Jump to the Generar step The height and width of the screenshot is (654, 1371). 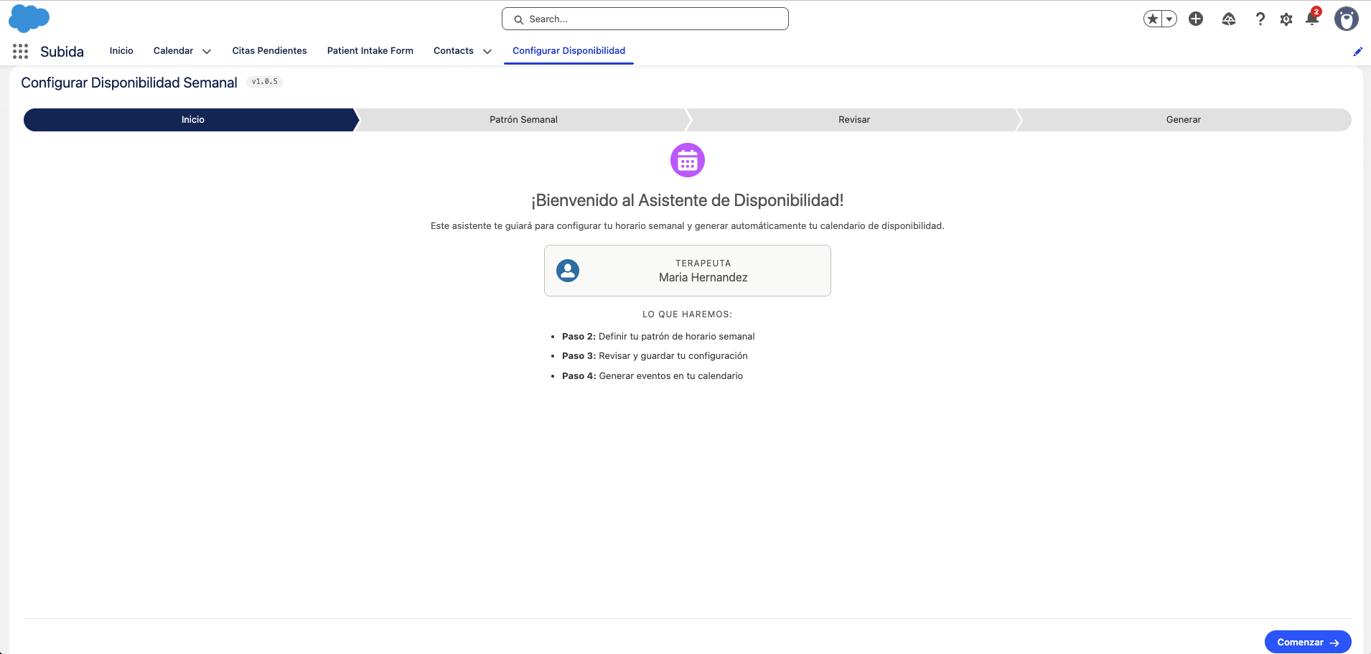coord(1184,120)
